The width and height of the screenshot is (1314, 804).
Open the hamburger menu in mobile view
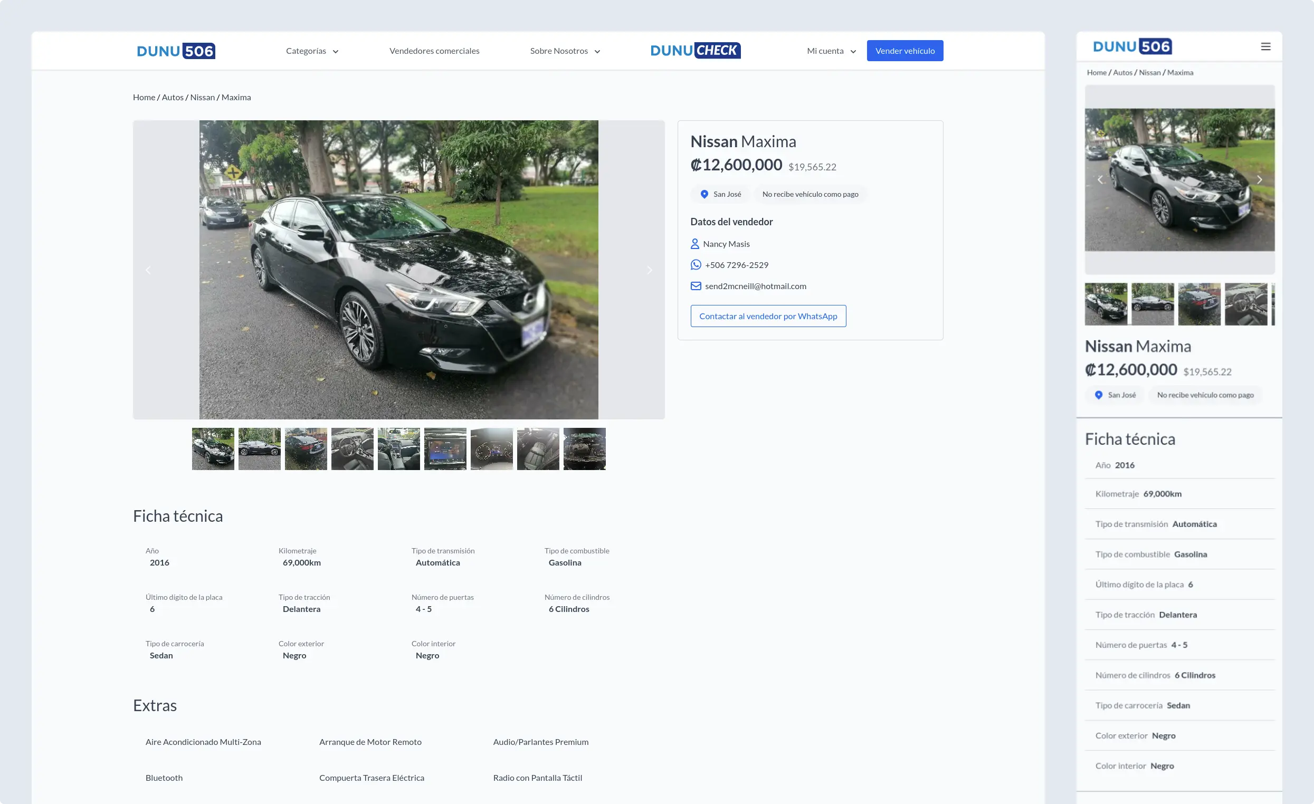click(x=1265, y=46)
